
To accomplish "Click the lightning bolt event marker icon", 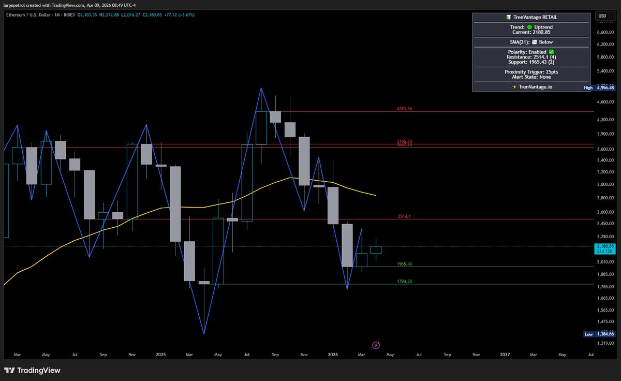I will [377, 344].
